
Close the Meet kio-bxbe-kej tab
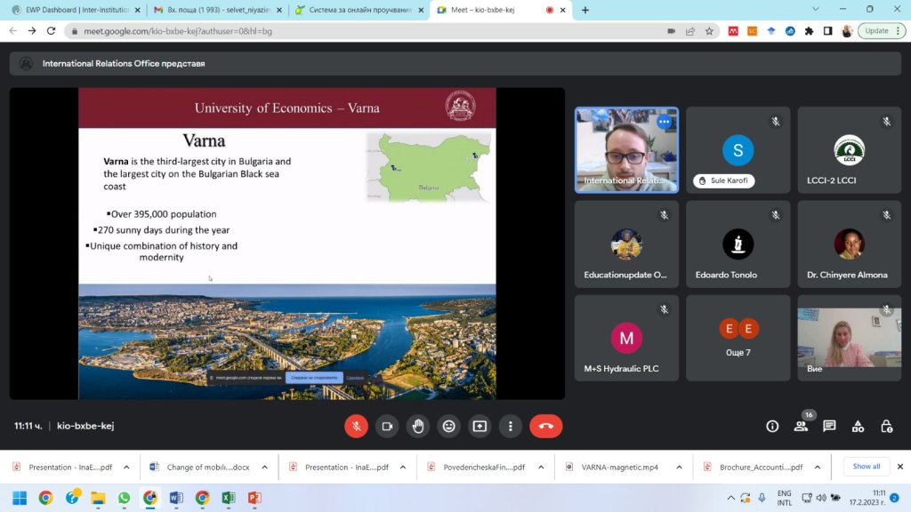[562, 10]
